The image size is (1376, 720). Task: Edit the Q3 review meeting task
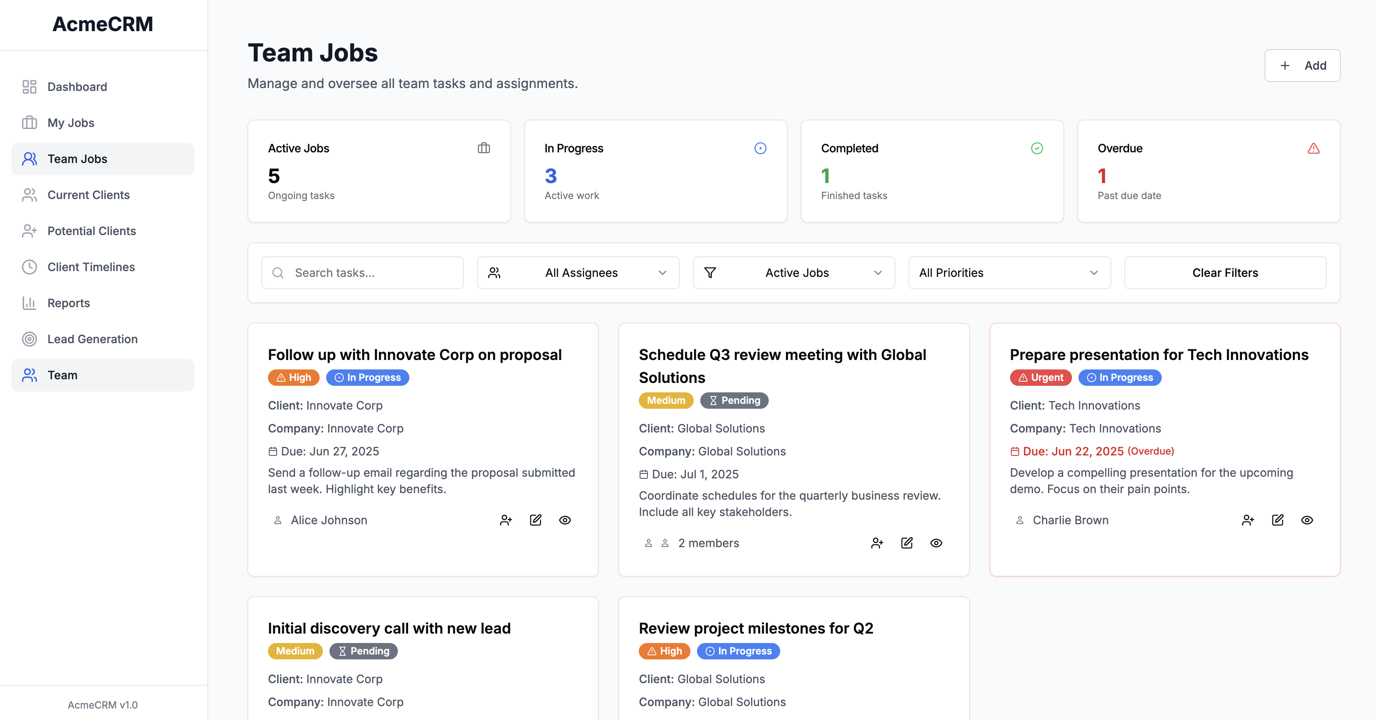(906, 543)
